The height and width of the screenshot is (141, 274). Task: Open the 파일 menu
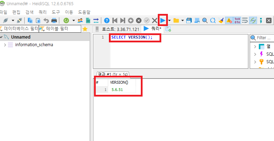[3, 12]
